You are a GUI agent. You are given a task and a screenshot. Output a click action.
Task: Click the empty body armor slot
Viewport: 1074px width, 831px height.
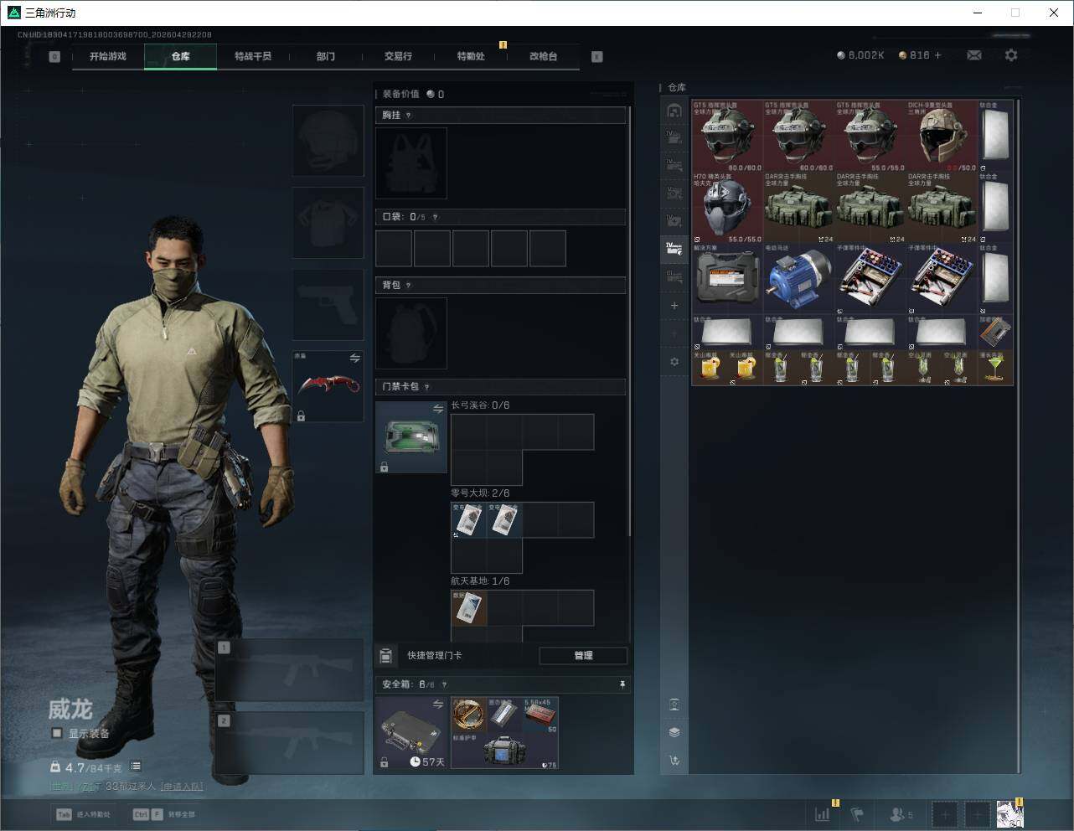(328, 222)
